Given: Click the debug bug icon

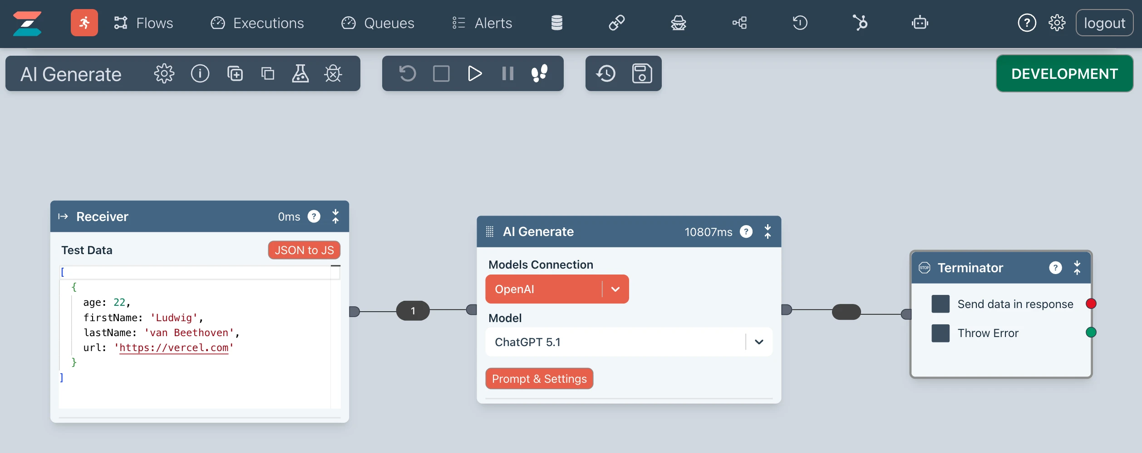Looking at the screenshot, I should tap(333, 73).
